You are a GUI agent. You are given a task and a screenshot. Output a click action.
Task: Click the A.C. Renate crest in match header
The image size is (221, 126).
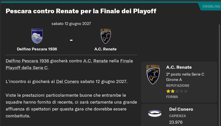click(x=106, y=36)
